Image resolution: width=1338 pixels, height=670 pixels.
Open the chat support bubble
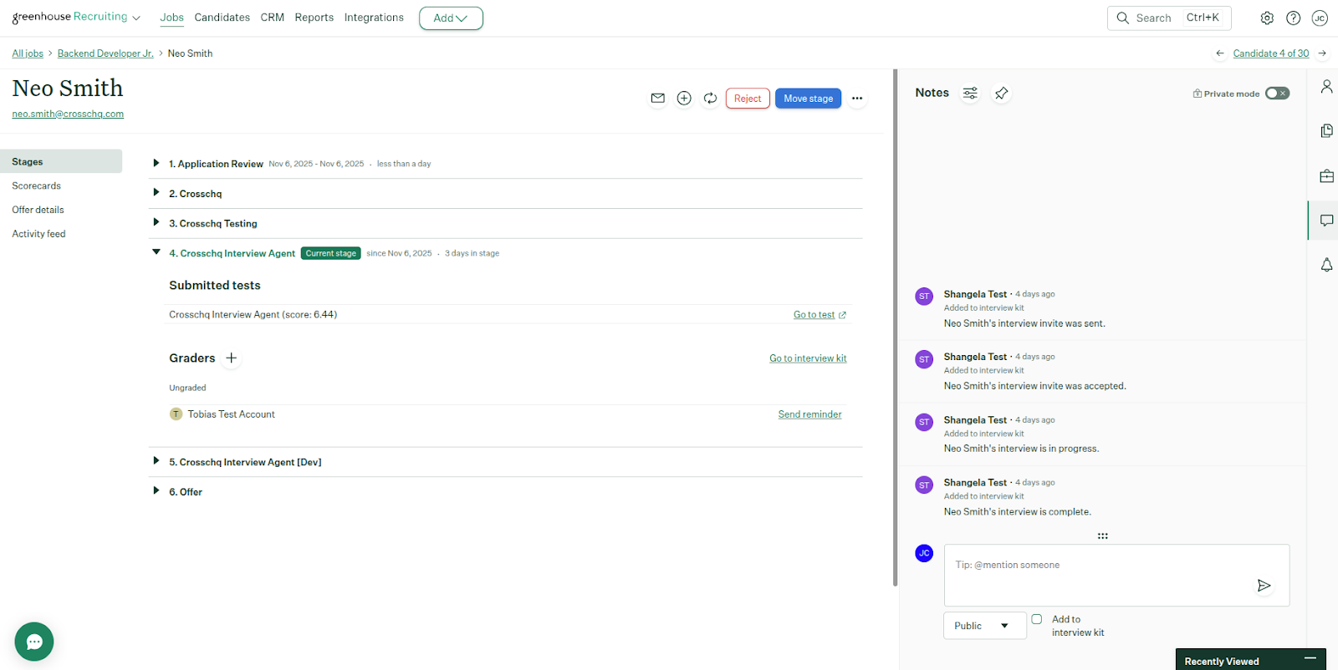(x=34, y=642)
